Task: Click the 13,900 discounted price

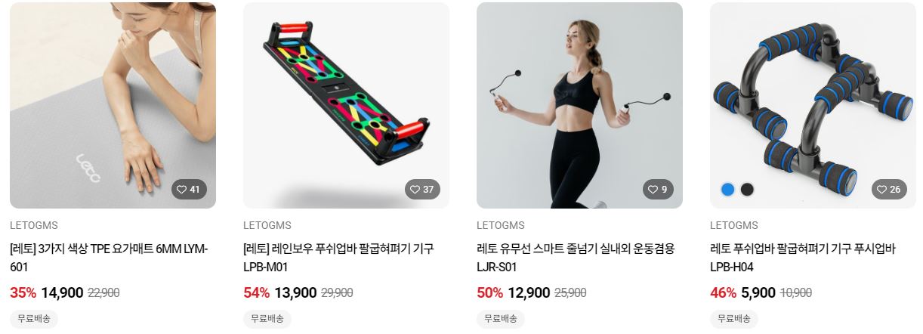Action: point(295,293)
